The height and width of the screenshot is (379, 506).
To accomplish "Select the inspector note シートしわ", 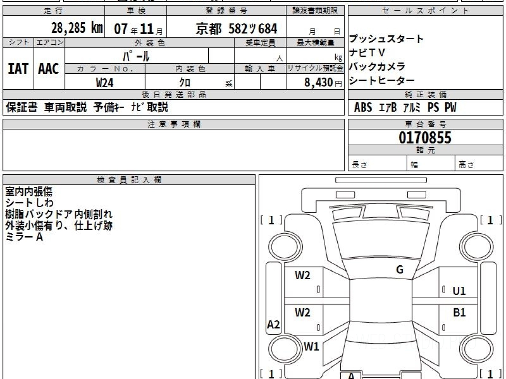I will coord(30,203).
